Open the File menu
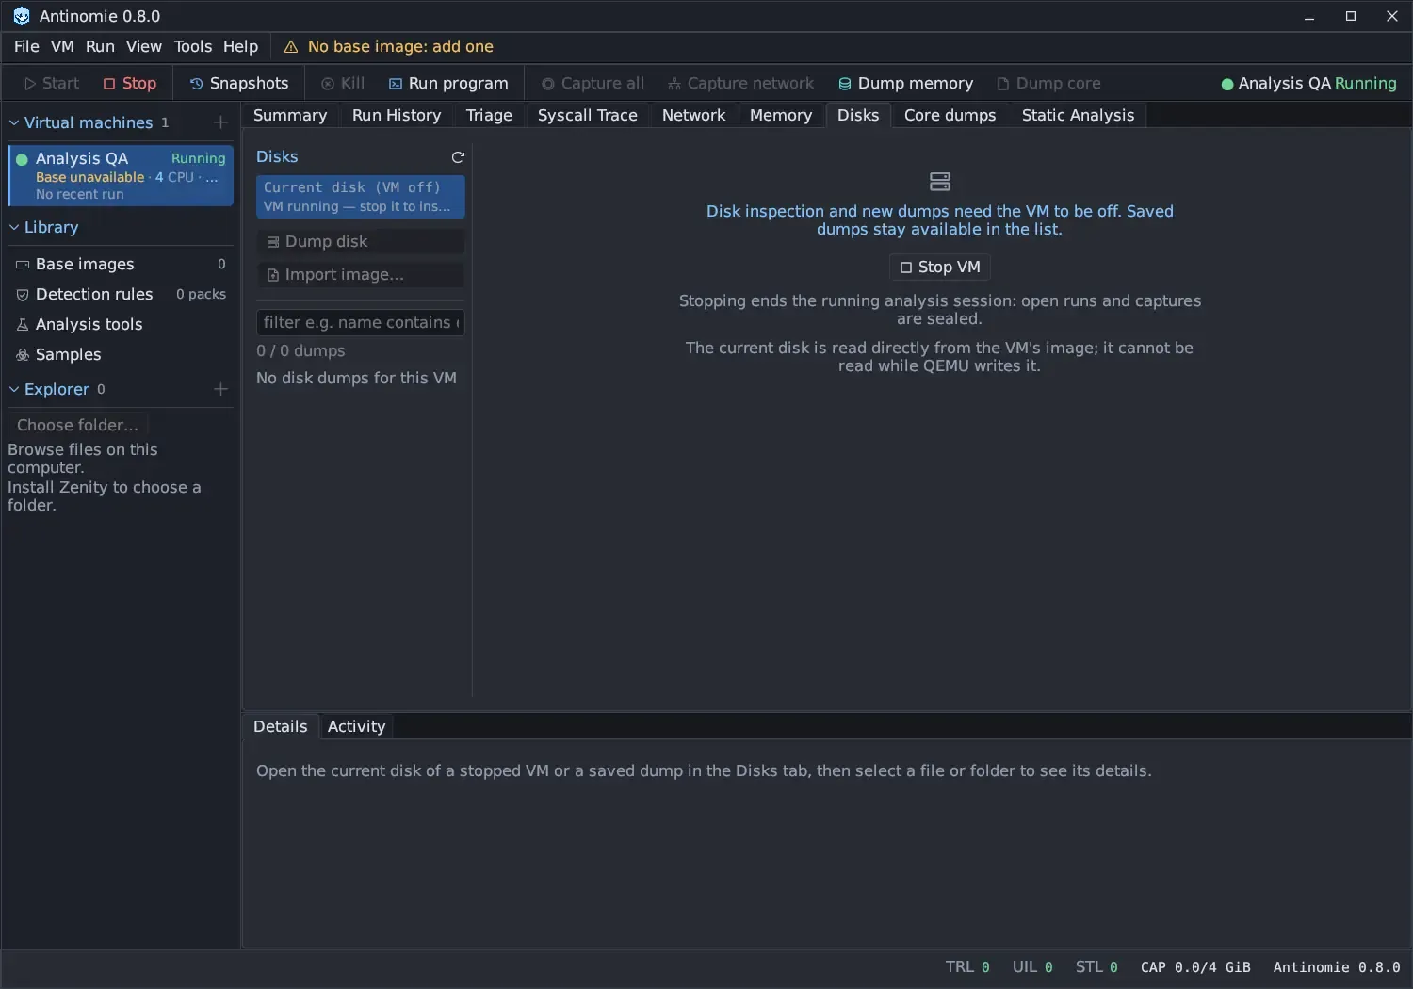This screenshot has width=1413, height=989. [x=26, y=46]
